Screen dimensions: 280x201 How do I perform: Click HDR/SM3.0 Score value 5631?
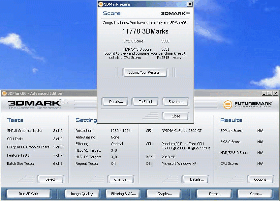click(165, 49)
